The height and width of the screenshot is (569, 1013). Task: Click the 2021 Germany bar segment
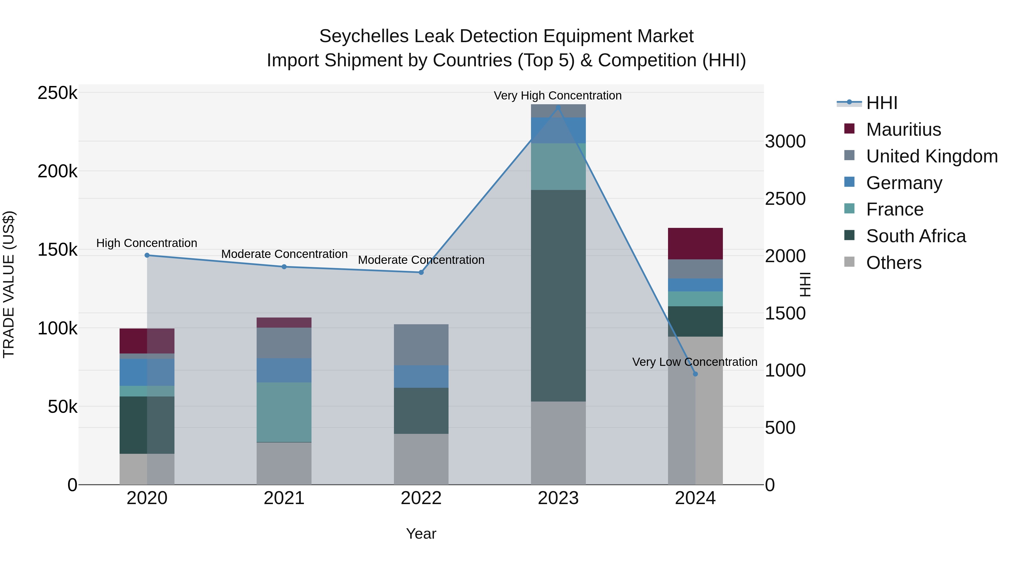[284, 371]
